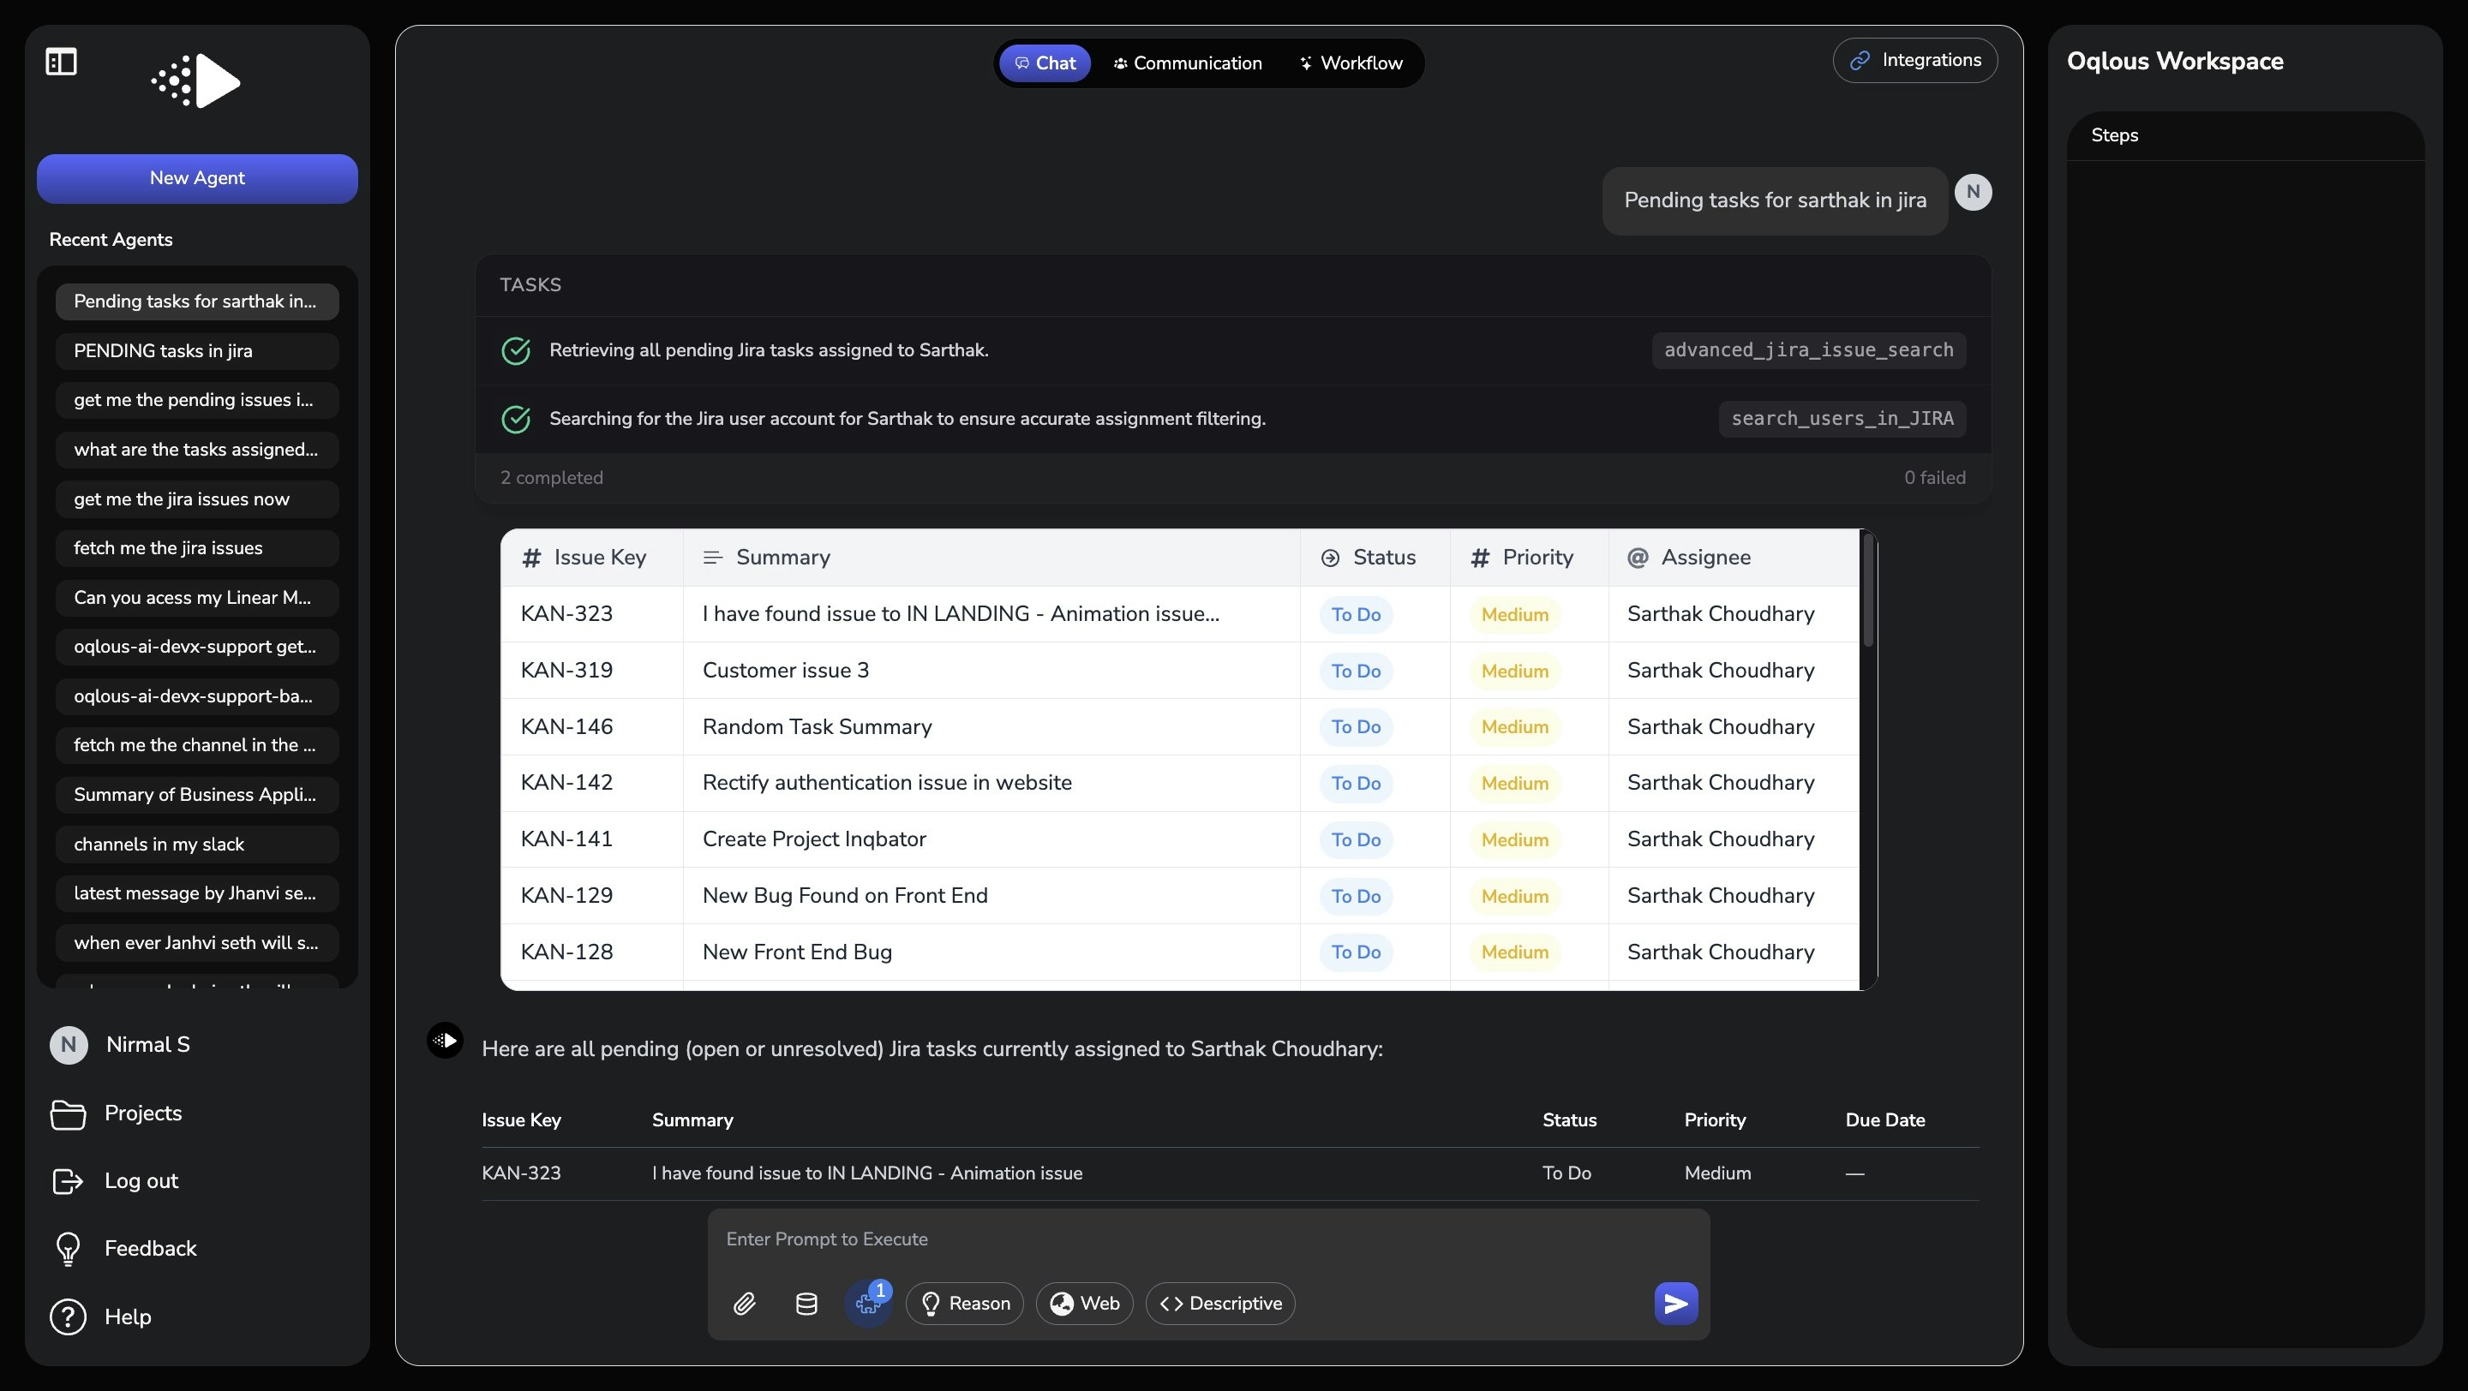The width and height of the screenshot is (2468, 1391).
Task: Open recent agent 'fetch me the jira issues'
Action: [197, 548]
